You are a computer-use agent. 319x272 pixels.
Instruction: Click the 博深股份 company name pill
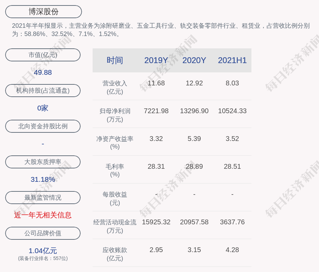pyautogui.click(x=44, y=12)
